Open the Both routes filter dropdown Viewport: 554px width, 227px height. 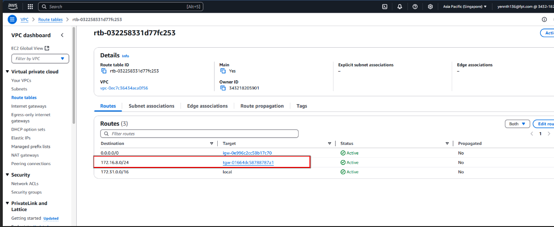pos(517,124)
